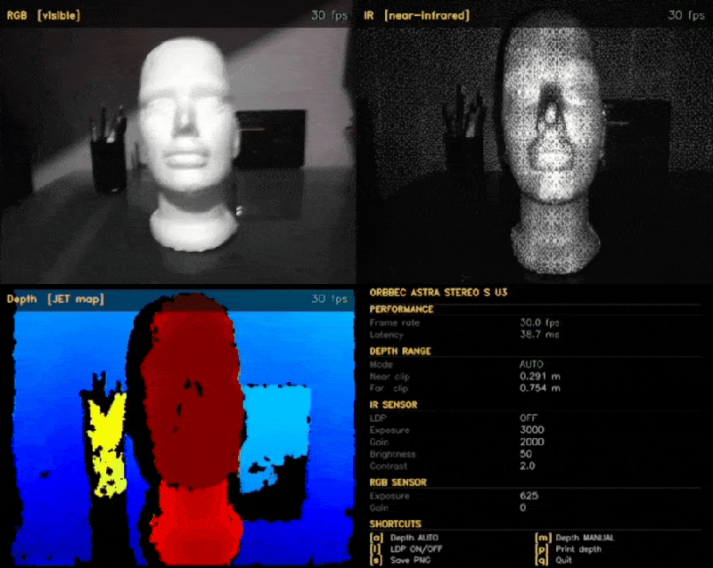The image size is (713, 568).
Task: Click the LDP value OFF
Action: pyautogui.click(x=529, y=418)
